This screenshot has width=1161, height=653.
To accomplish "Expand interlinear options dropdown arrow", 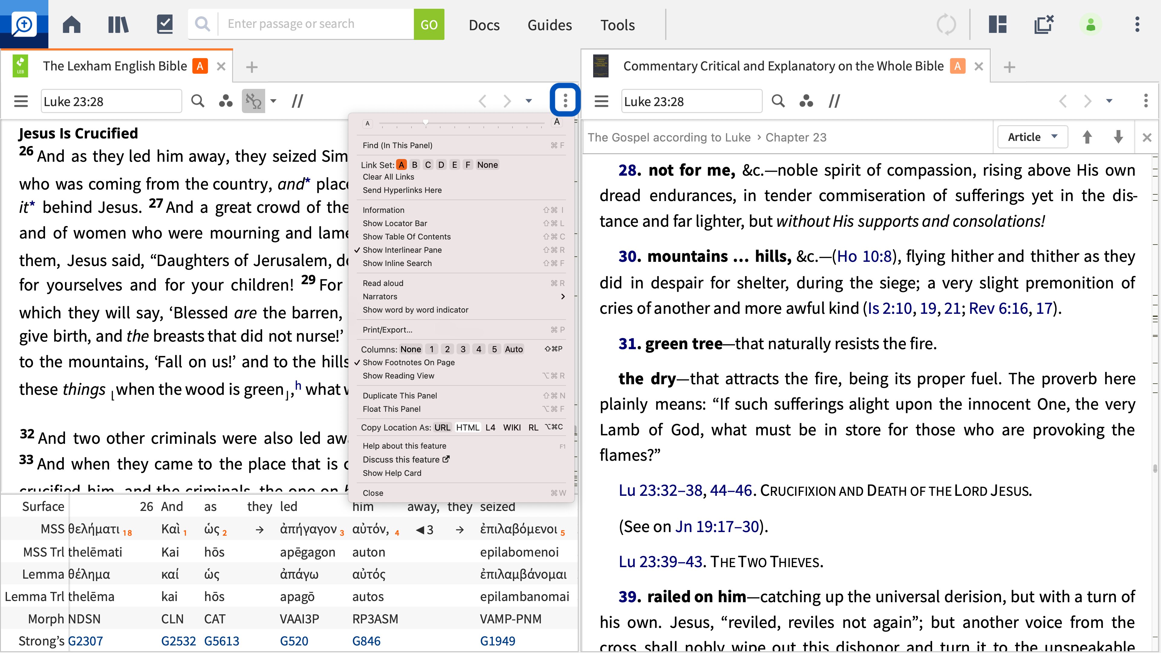I will (274, 101).
